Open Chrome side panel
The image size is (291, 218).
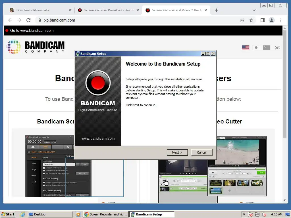tap(262, 20)
